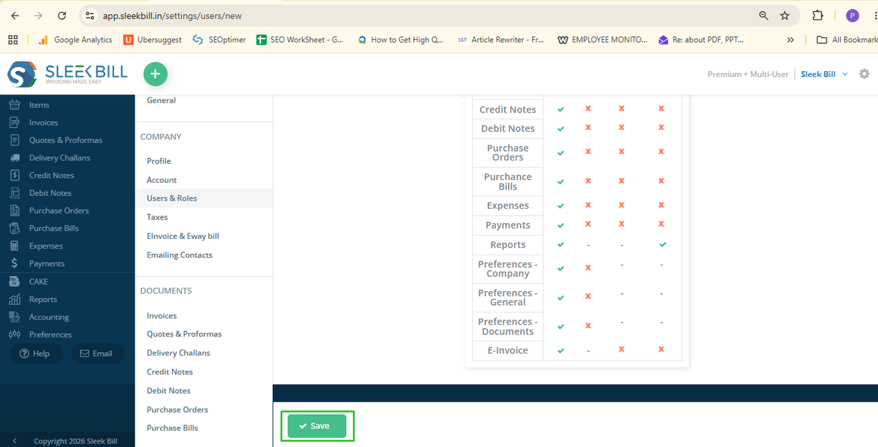Expand Sleek Bill account dropdown
878x447 pixels.
(x=824, y=74)
